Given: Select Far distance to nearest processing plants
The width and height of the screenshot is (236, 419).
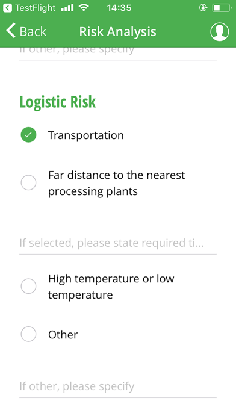Looking at the screenshot, I should coord(29,183).
